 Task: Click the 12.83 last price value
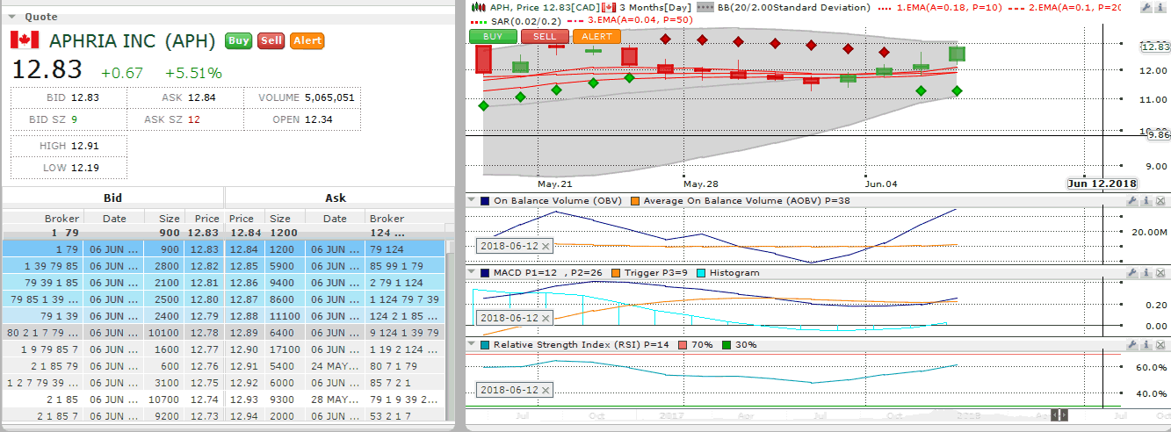point(47,70)
